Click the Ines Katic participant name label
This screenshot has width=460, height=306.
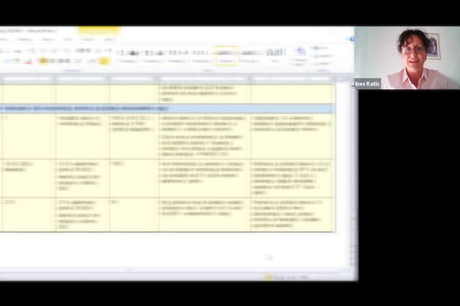[367, 84]
